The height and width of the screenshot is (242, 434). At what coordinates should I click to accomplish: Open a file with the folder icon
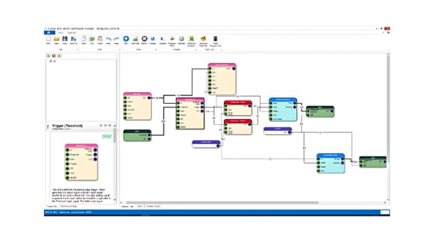click(x=57, y=38)
